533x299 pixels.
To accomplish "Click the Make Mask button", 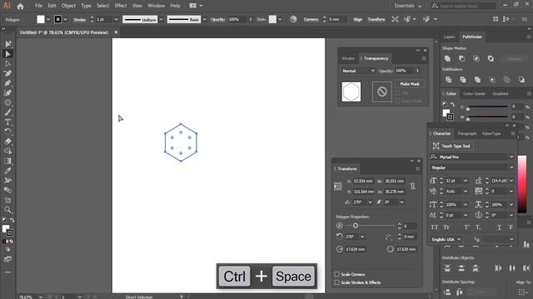I will coord(410,84).
